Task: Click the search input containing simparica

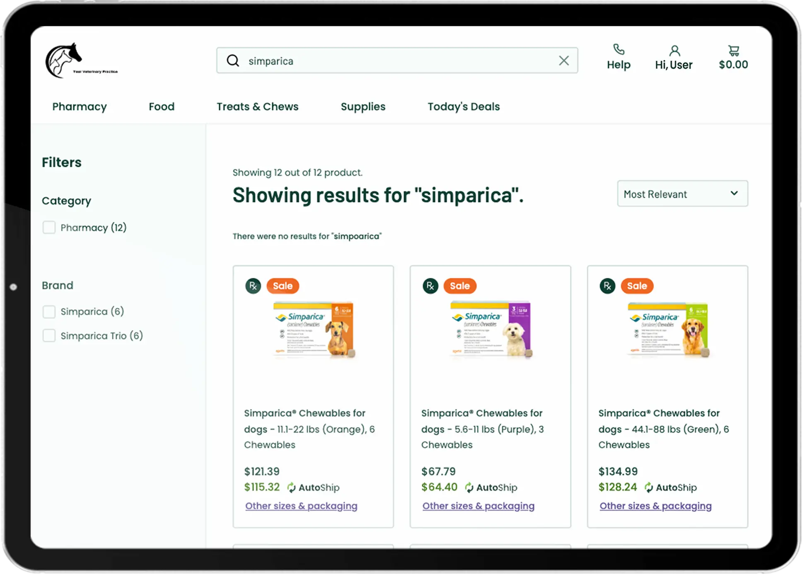Action: [397, 60]
